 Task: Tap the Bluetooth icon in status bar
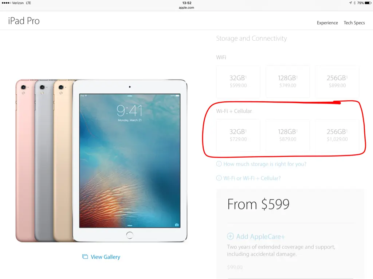tap(354, 3)
